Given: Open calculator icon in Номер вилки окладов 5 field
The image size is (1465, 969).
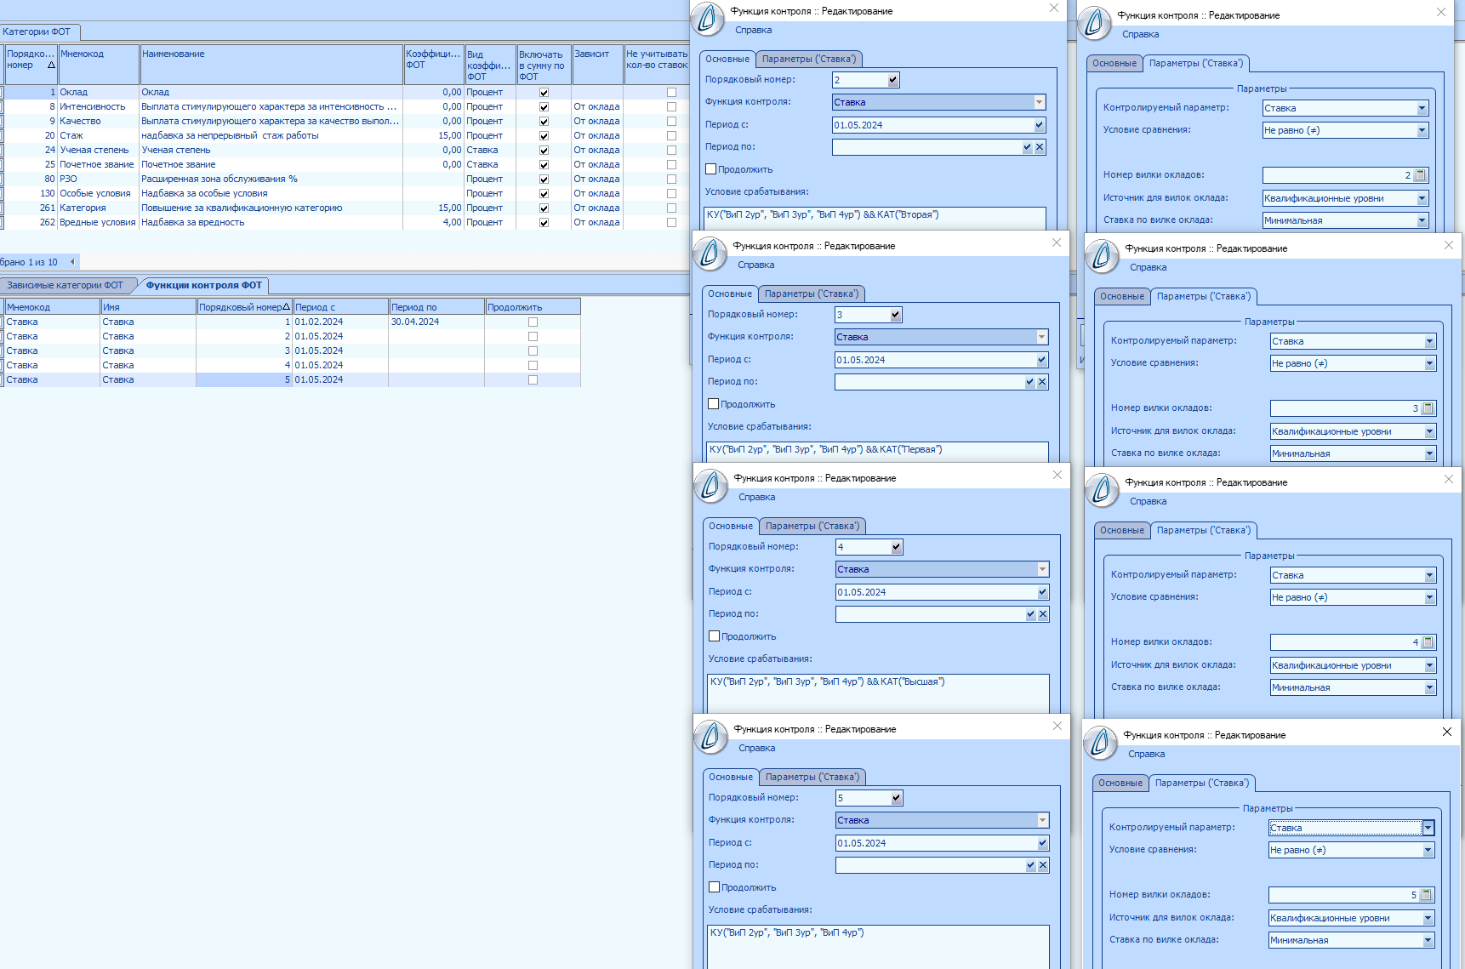Looking at the screenshot, I should point(1426,895).
